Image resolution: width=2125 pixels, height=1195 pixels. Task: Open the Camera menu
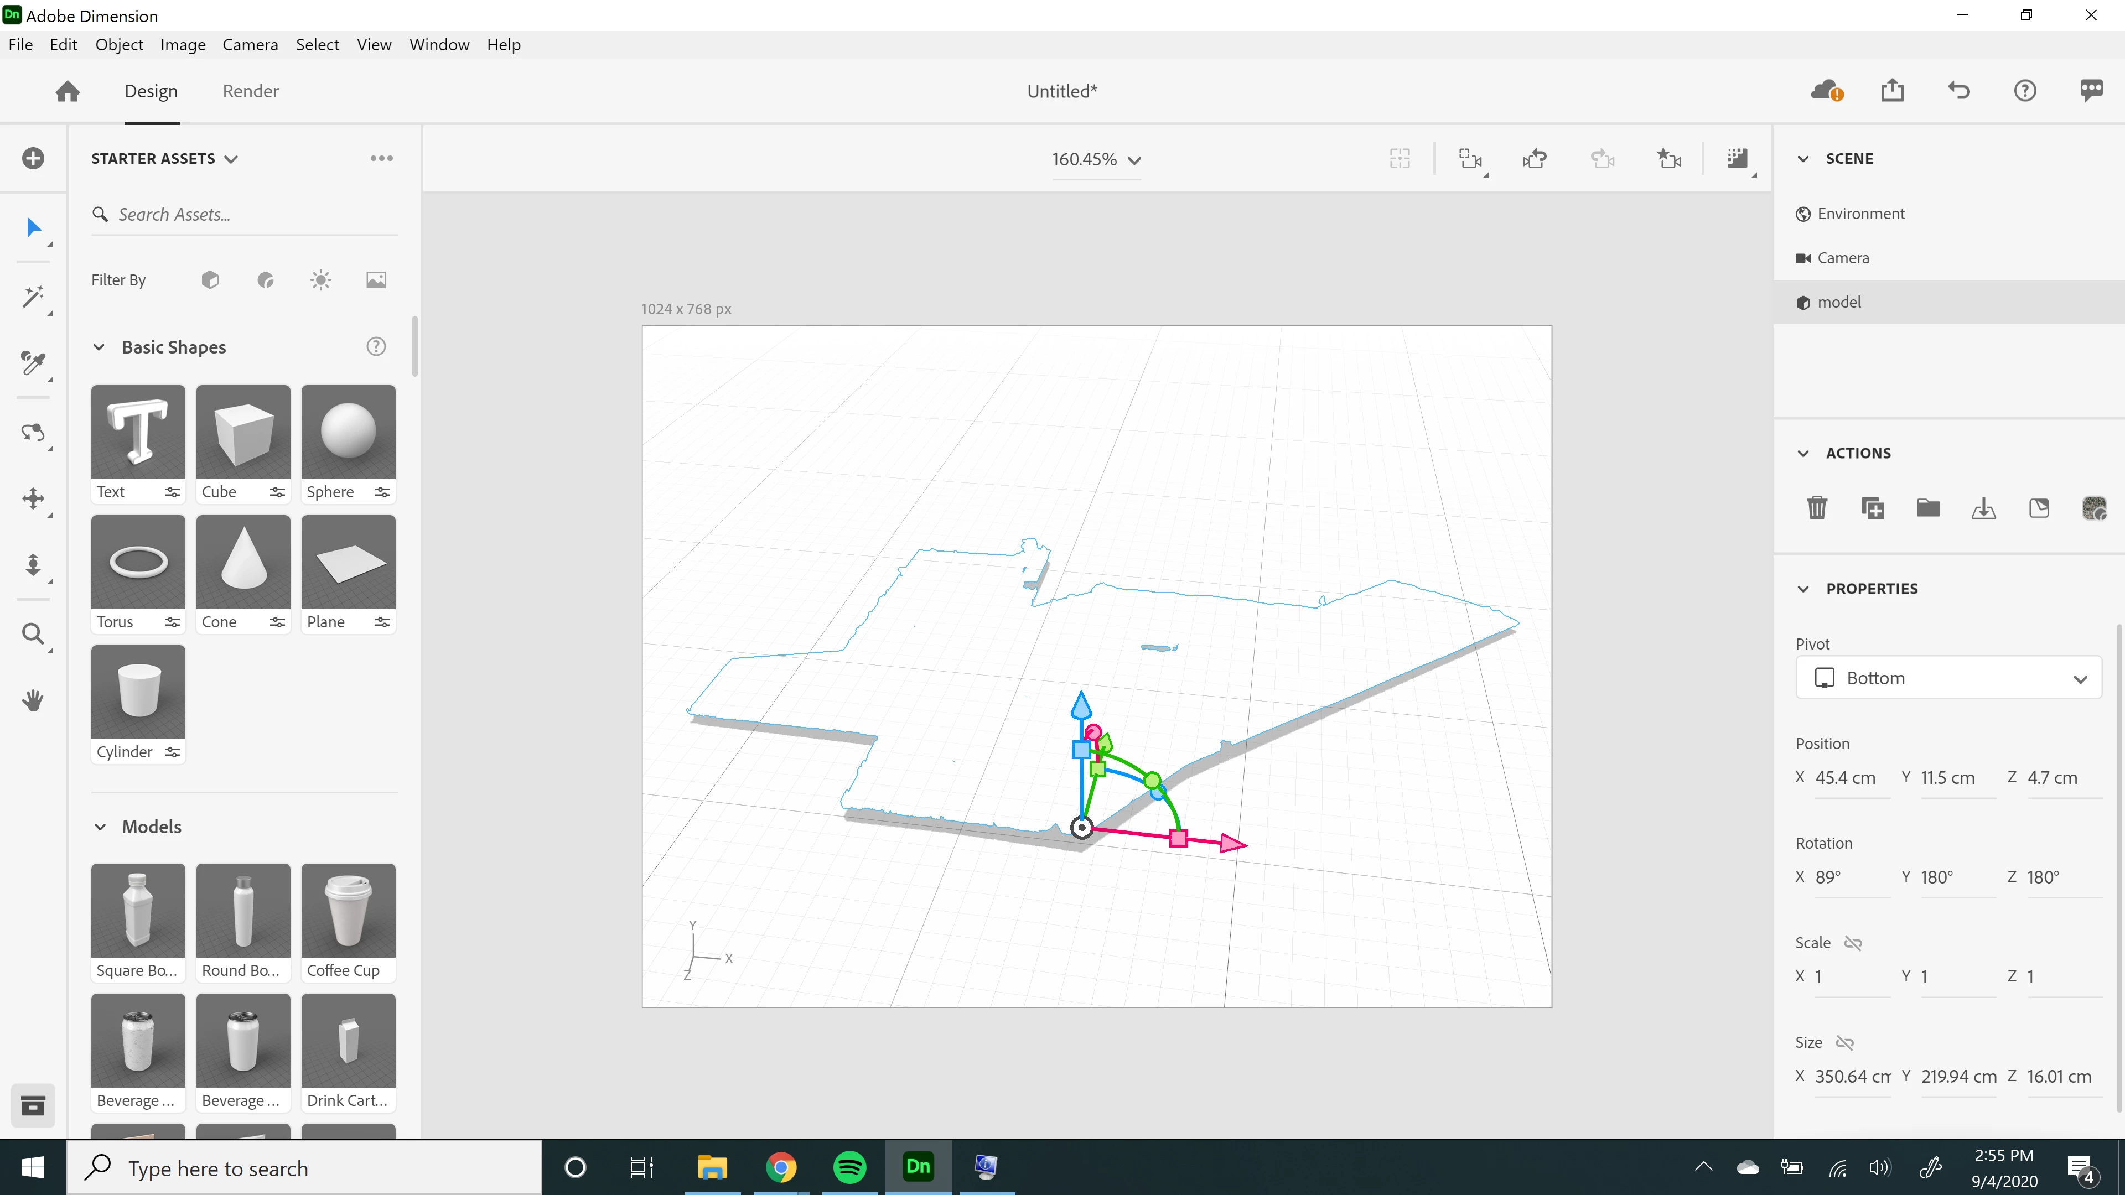pyautogui.click(x=250, y=44)
